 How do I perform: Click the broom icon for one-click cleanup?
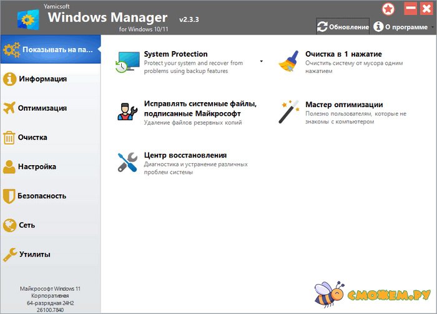tap(289, 62)
